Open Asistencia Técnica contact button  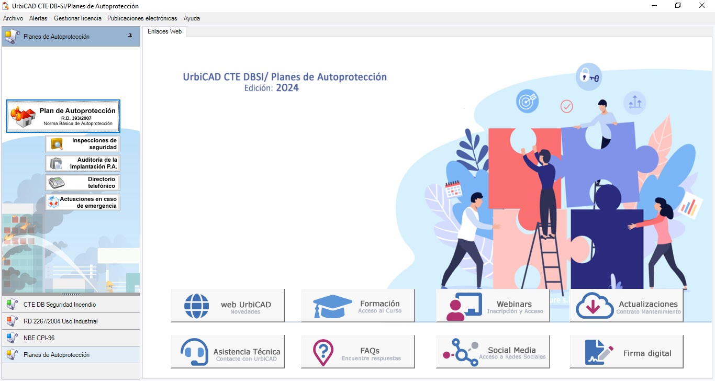click(x=228, y=352)
